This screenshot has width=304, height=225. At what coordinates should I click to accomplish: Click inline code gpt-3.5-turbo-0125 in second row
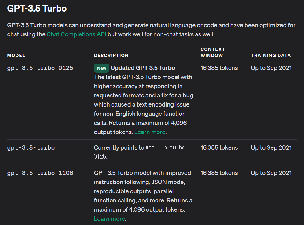[141, 152]
